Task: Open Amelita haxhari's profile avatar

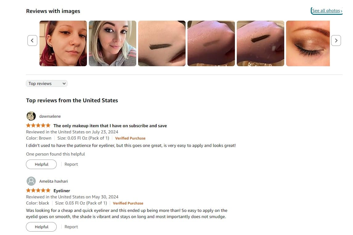Action: [31, 181]
